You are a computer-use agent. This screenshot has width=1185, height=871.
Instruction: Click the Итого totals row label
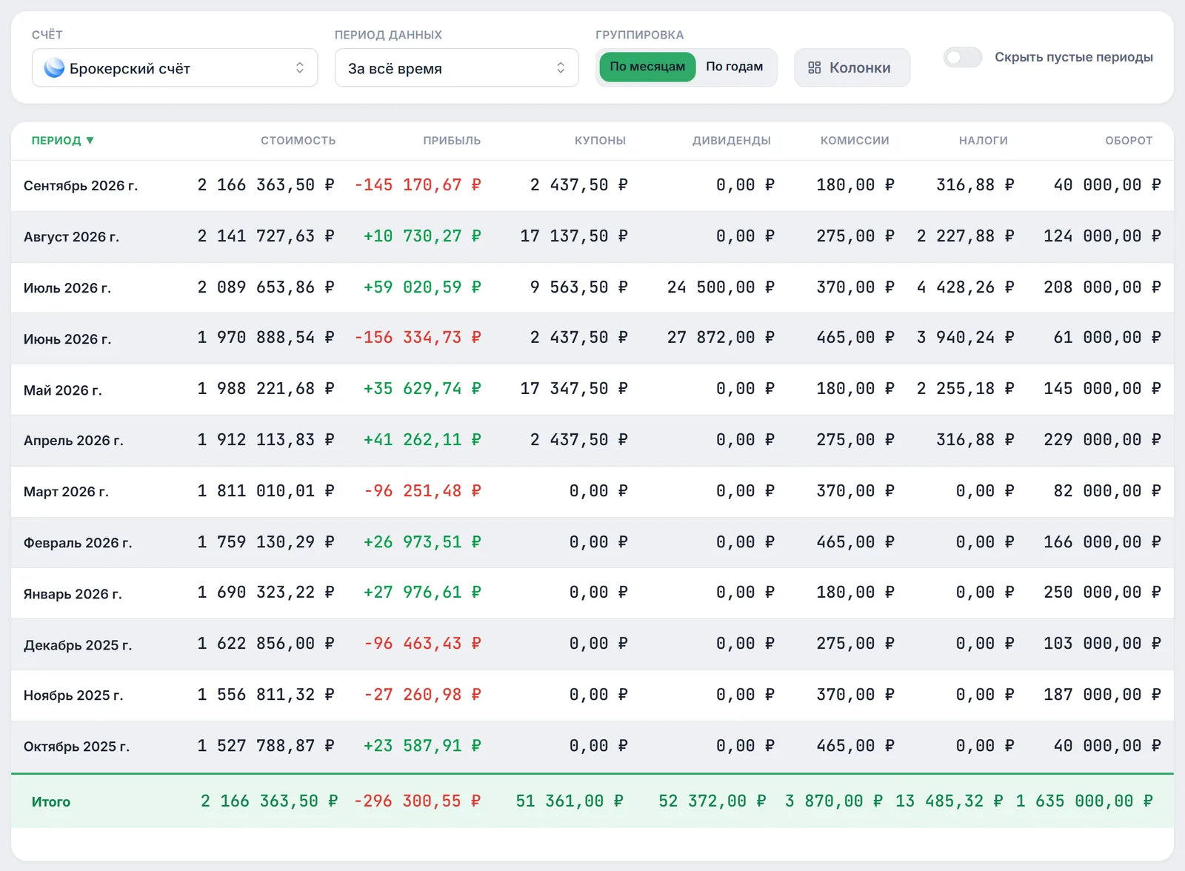pos(50,801)
